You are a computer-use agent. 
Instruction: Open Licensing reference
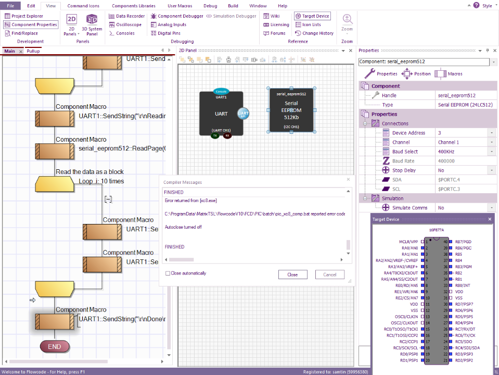pos(276,24)
